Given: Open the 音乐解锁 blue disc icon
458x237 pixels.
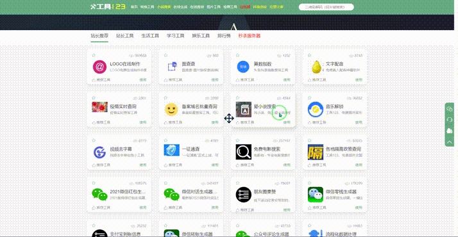Looking at the screenshot, I should coord(316,110).
